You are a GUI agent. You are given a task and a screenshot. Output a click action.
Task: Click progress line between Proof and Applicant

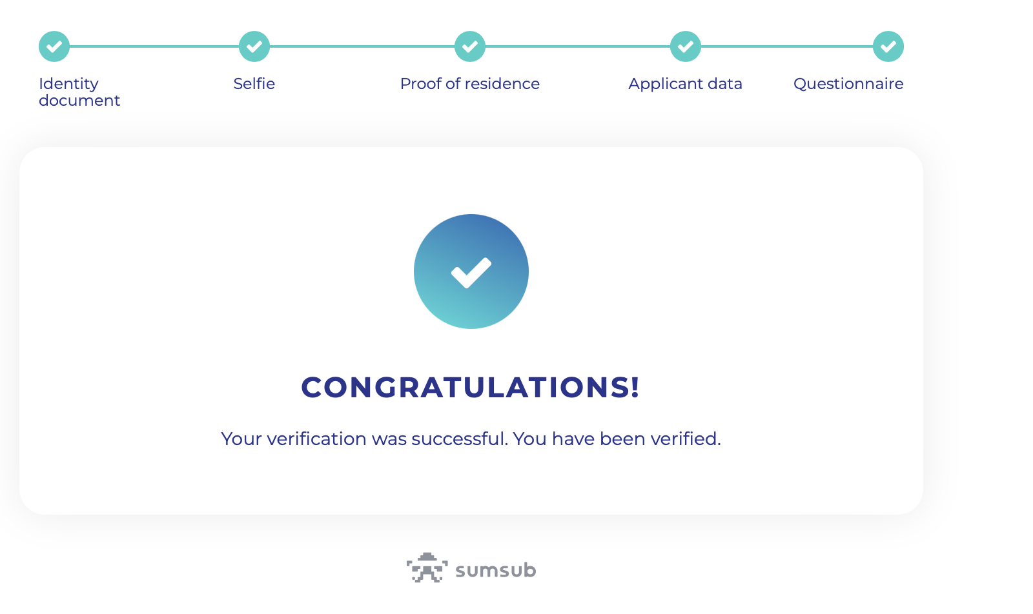(x=578, y=46)
